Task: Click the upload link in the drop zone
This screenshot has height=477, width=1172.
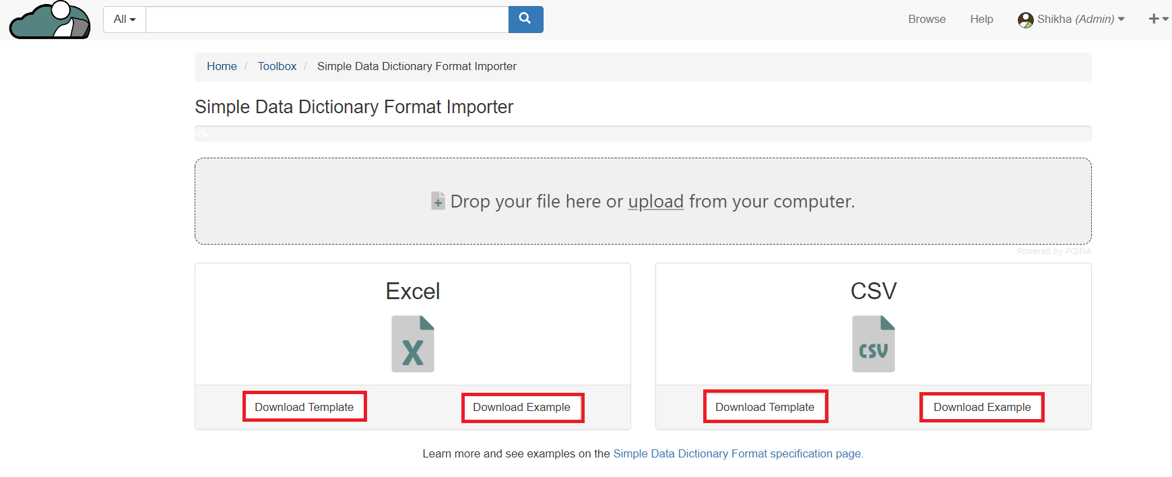Action: (x=655, y=201)
